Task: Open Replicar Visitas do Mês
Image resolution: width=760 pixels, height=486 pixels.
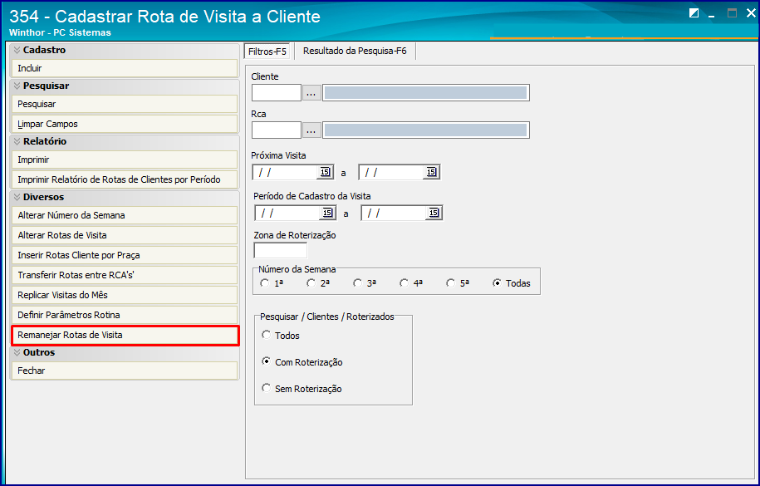Action: [x=125, y=295]
